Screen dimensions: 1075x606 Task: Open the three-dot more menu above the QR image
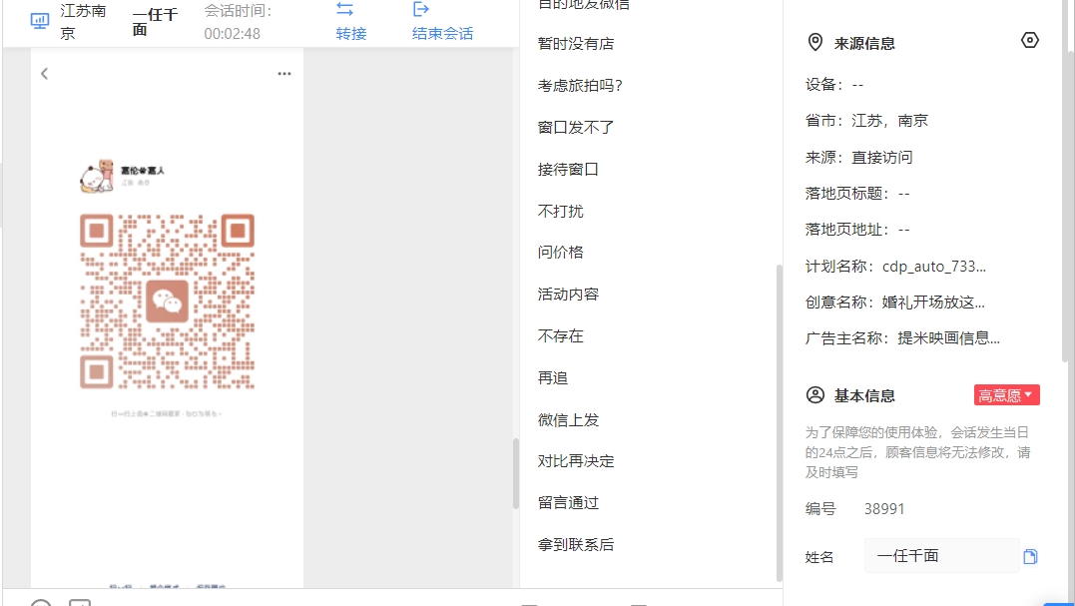point(284,73)
